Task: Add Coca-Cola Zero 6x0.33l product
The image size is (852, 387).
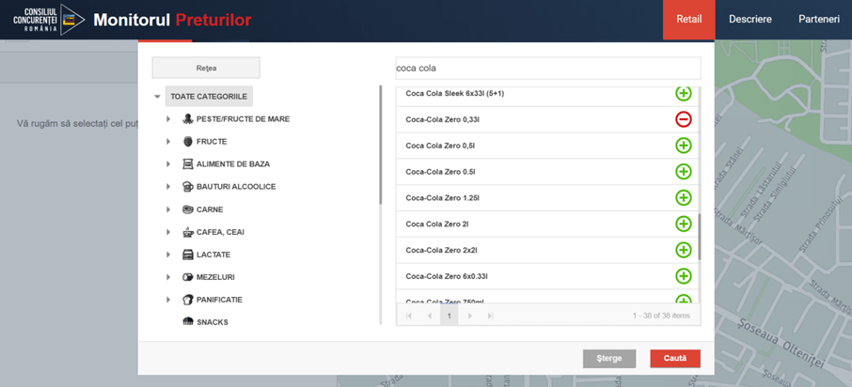Action: point(683,276)
